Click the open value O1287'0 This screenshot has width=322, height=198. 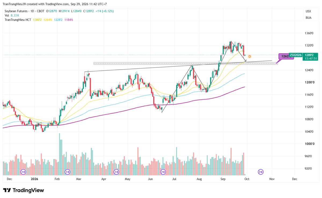[x=51, y=11]
